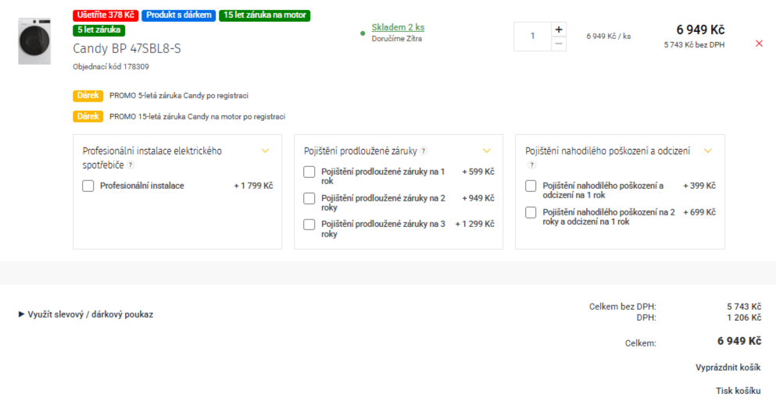Click the green stock availability dot
Screen dimensions: 776x419
click(363, 33)
